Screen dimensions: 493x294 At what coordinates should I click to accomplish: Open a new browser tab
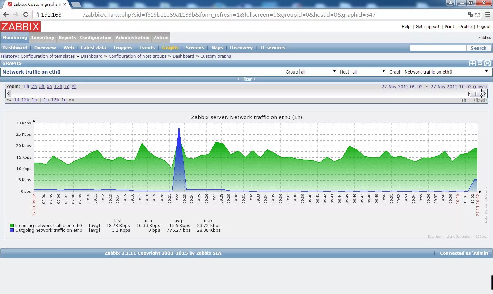(x=76, y=4)
